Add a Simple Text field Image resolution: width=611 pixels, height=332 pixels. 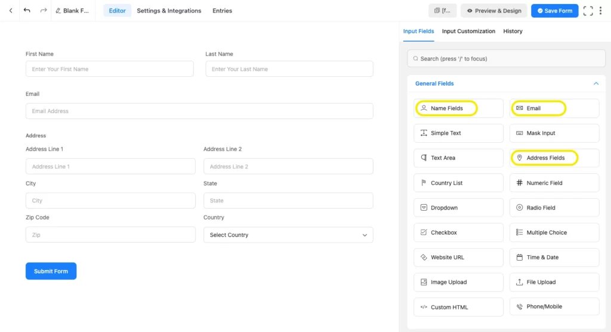pos(458,133)
